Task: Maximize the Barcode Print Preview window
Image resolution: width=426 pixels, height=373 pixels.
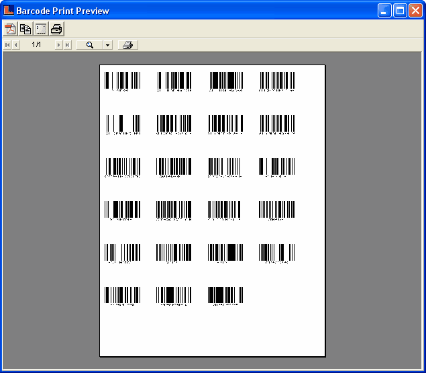Action: 400,11
